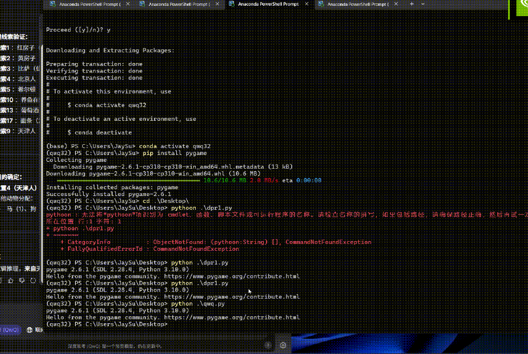The height and width of the screenshot is (354, 528).
Task: Open the bottom-most pygame contribute URL
Action: point(231,317)
